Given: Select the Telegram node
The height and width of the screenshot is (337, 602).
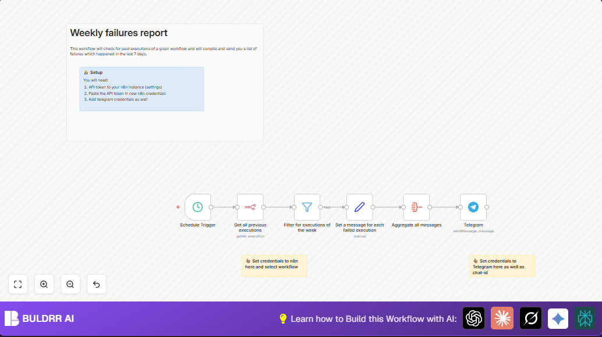Looking at the screenshot, I should [473, 207].
